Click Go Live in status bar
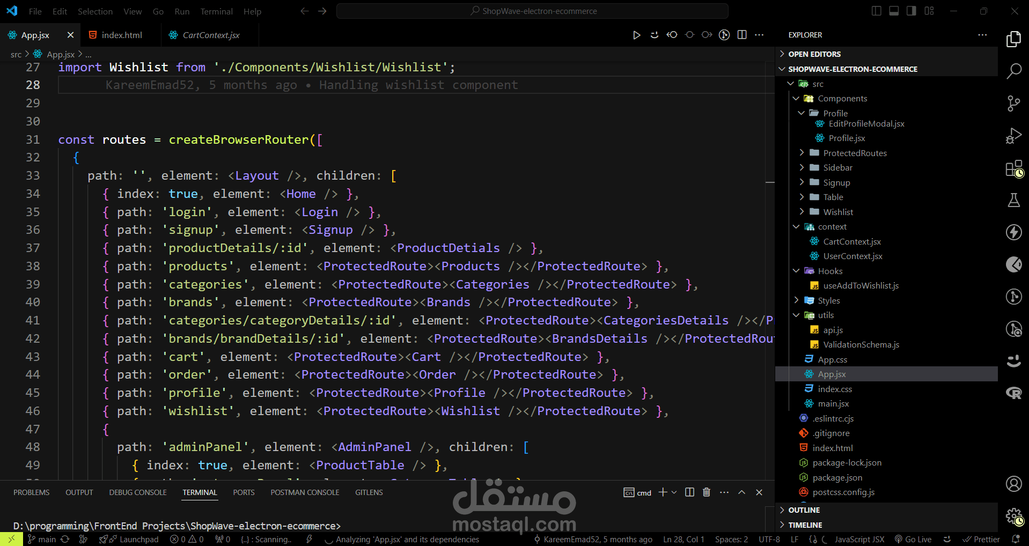1029x546 pixels. [913, 540]
